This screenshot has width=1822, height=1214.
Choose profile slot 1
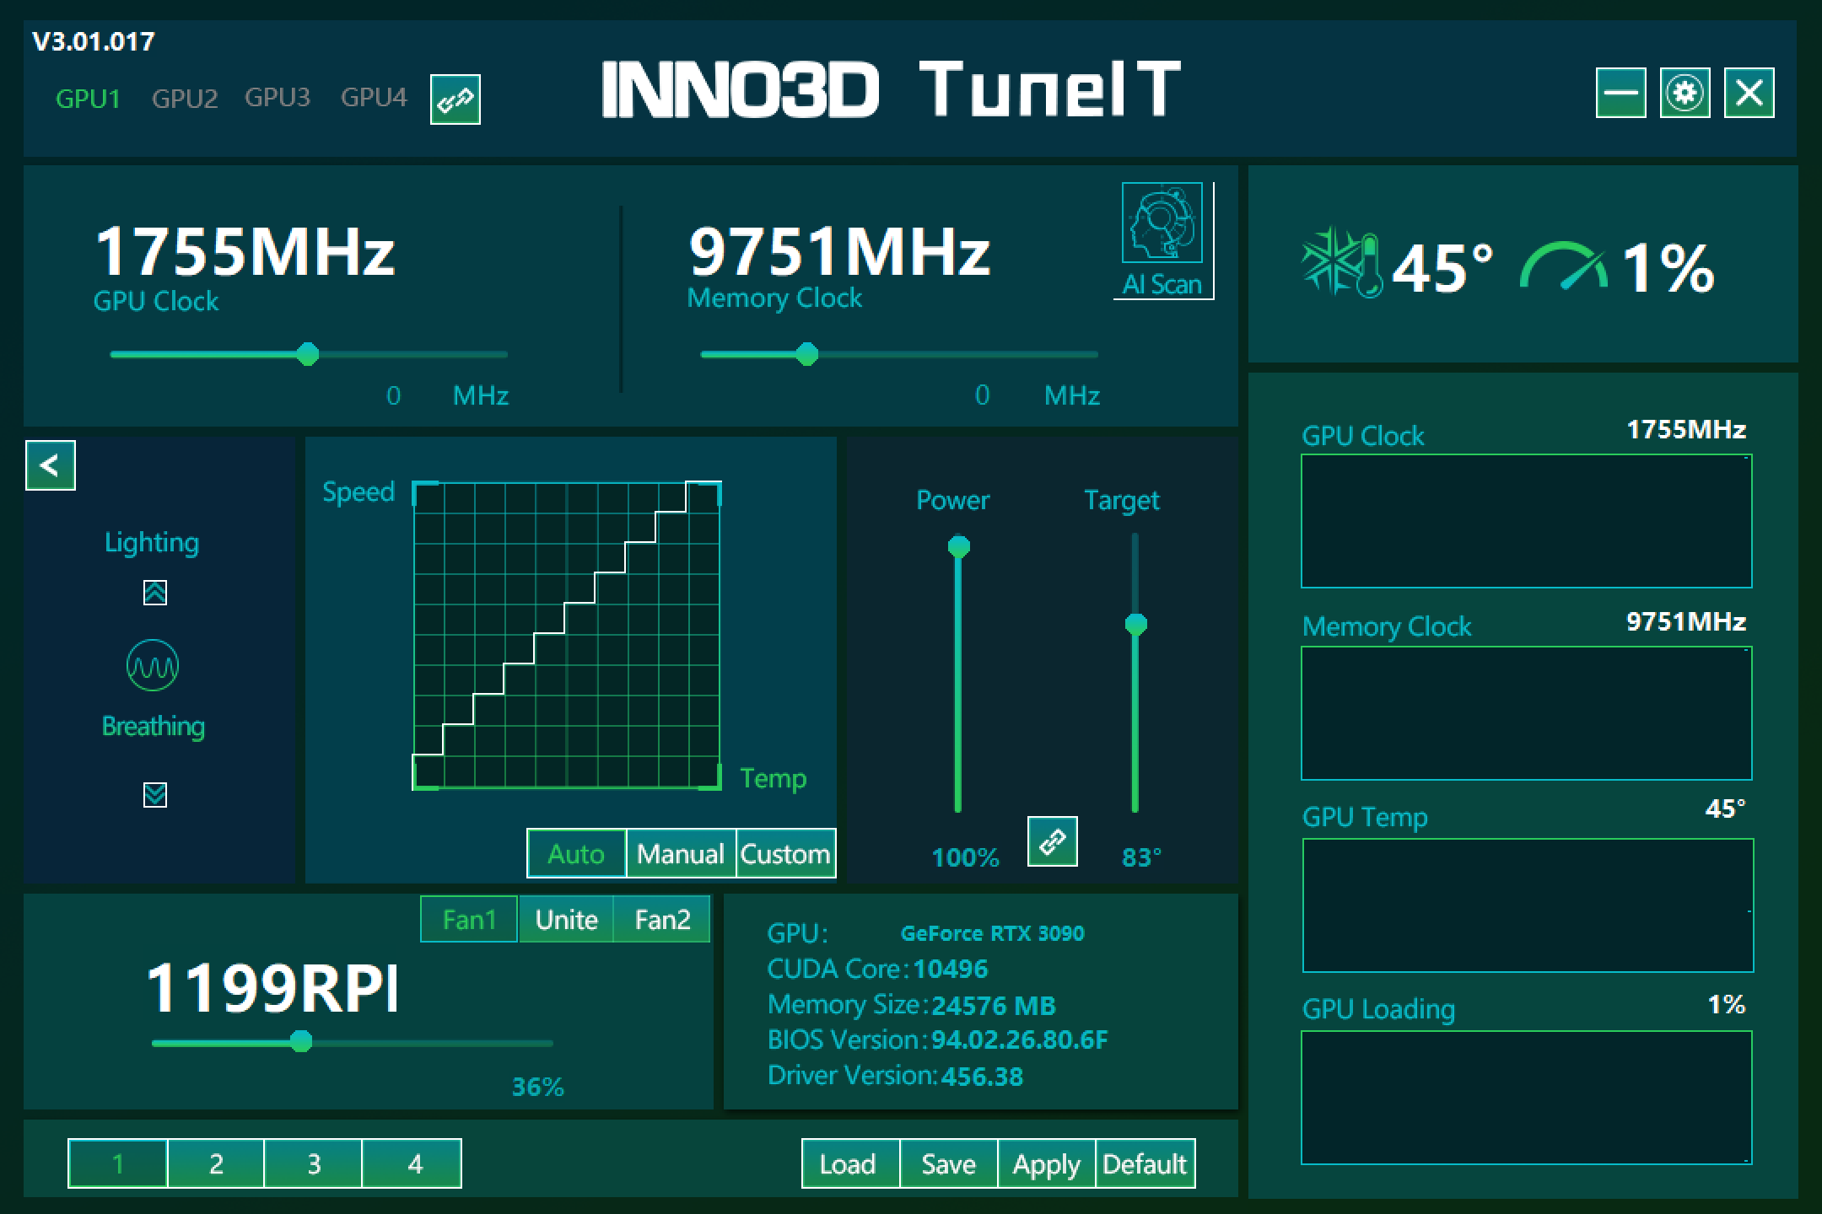117,1163
